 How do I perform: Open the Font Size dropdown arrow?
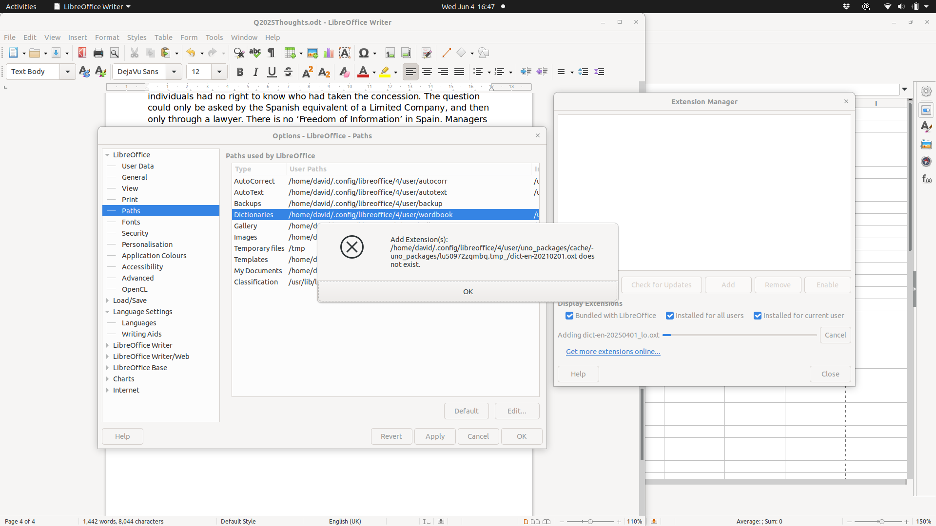point(219,72)
